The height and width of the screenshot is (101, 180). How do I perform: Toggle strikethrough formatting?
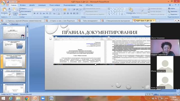(x=44, y=13)
